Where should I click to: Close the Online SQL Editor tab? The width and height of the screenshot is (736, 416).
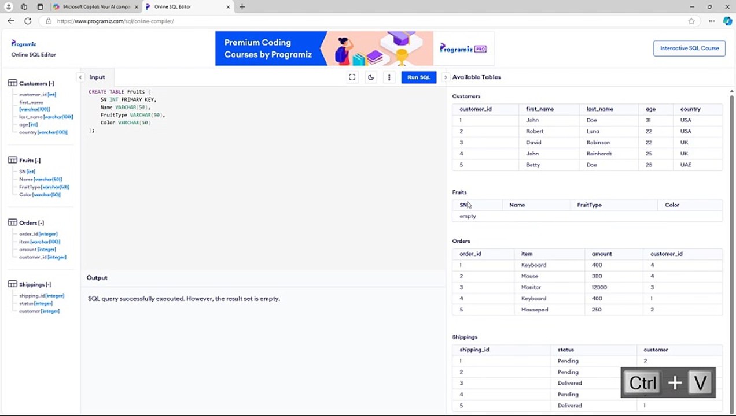point(228,7)
